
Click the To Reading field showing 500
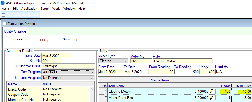(187, 72)
